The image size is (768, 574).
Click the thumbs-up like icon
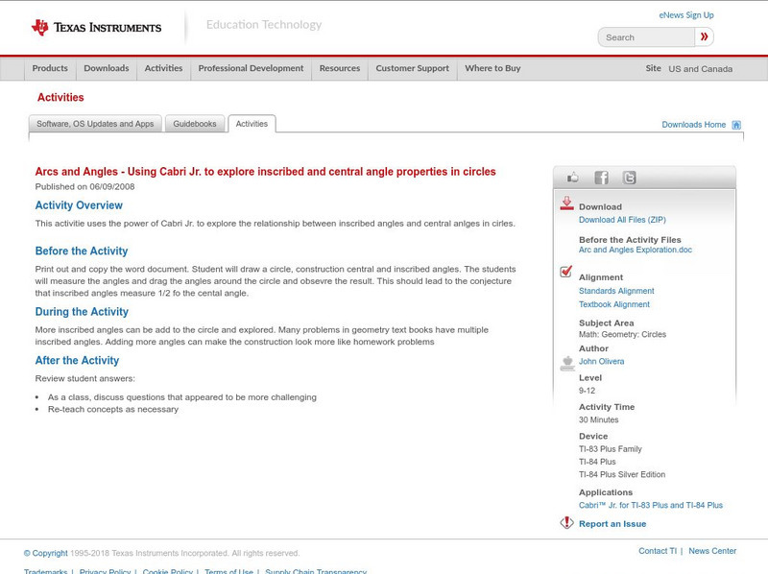pyautogui.click(x=572, y=178)
